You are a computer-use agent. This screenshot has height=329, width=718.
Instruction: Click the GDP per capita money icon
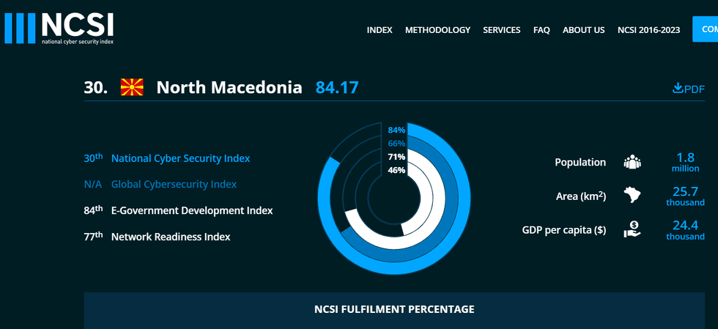coord(632,229)
